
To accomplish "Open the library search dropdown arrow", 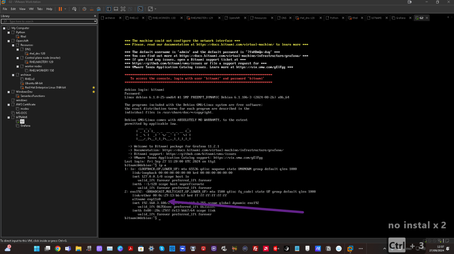I will click(95, 21).
